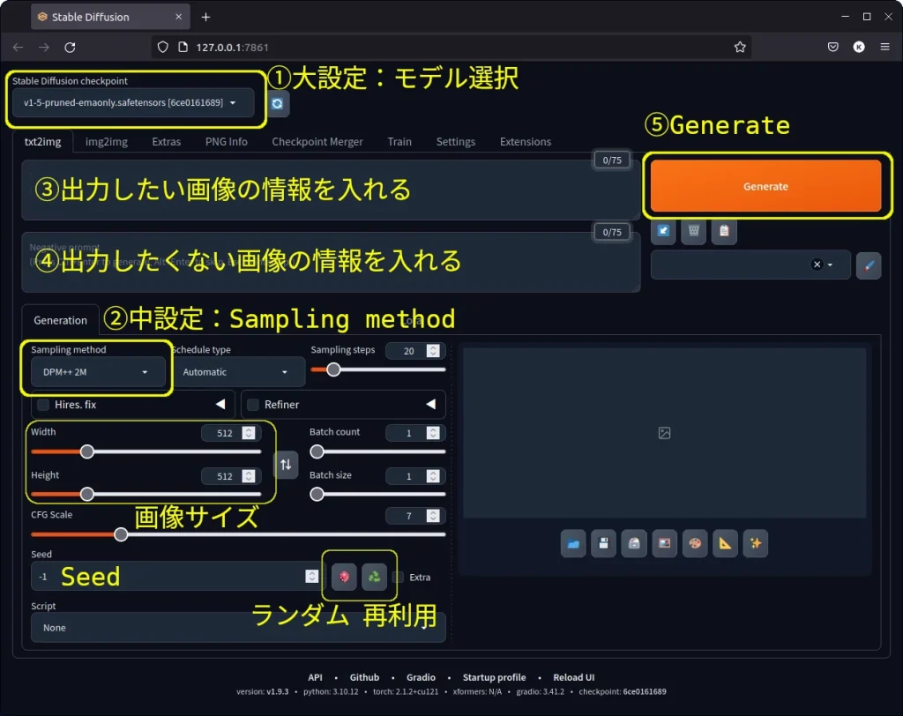Open the styles dropdown arrow
The image size is (903, 716).
click(830, 265)
